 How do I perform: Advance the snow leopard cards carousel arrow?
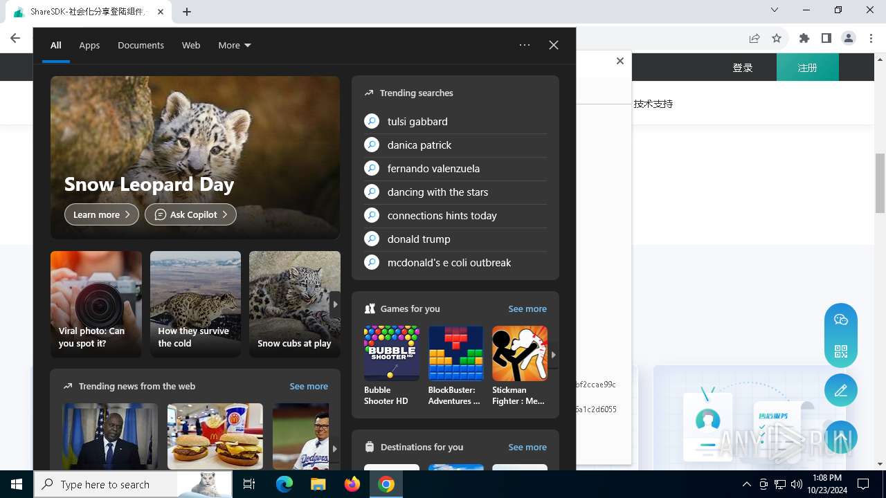[x=335, y=304]
